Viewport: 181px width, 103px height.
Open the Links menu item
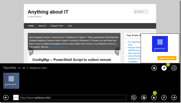tap(70, 26)
